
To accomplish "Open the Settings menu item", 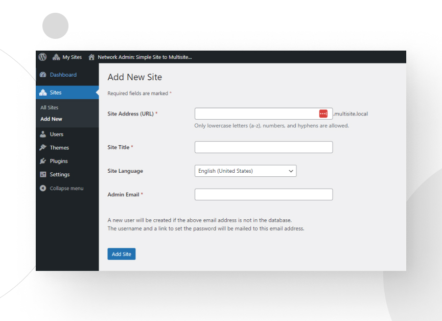I will click(67, 174).
